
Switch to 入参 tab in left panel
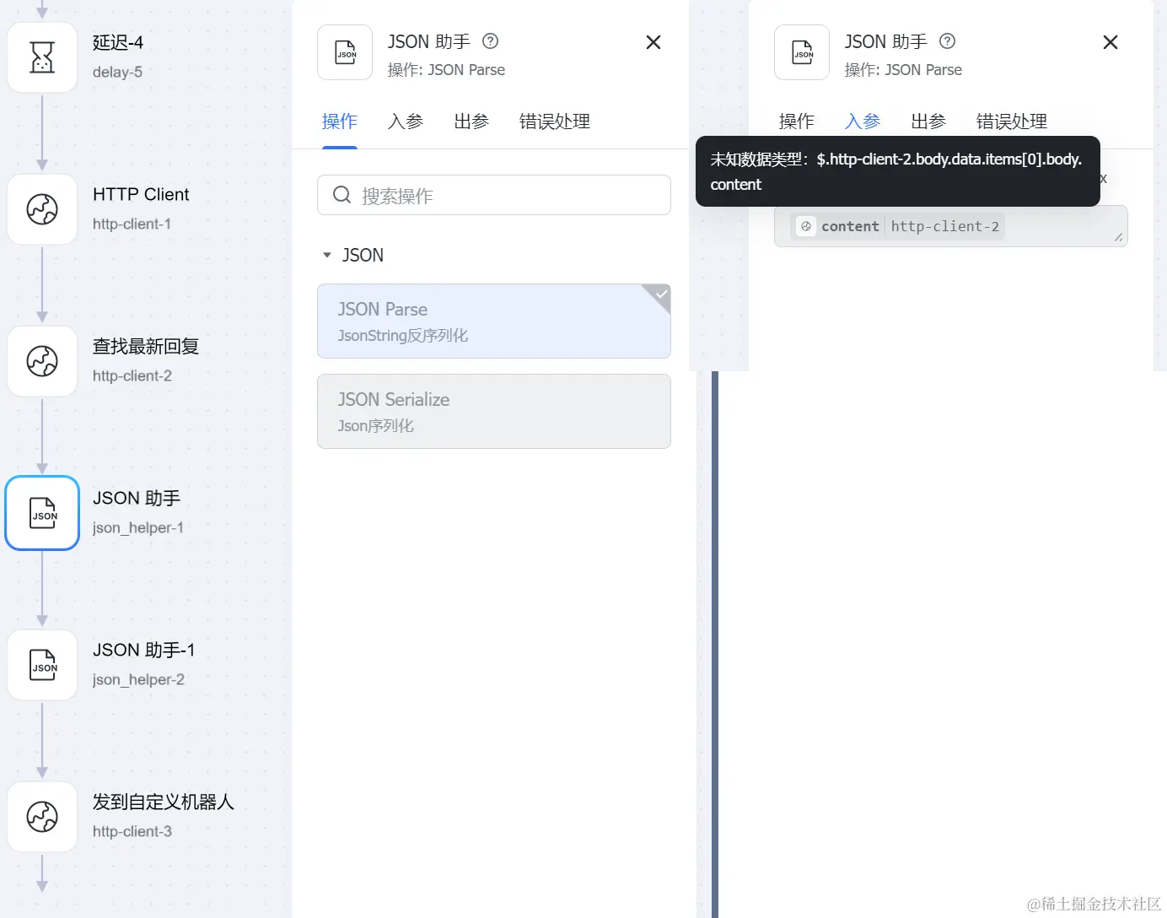point(406,121)
